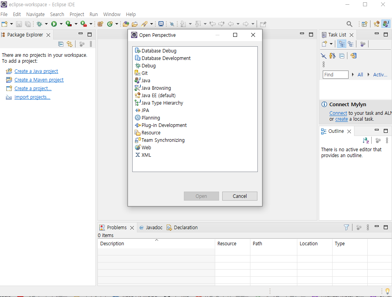Click Connect link under Connect Mylyn
Screen dimensions: 392x297
coord(338,113)
